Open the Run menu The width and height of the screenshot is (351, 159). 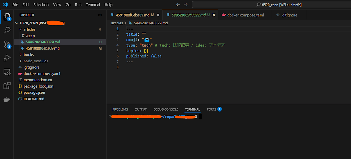(78, 5)
